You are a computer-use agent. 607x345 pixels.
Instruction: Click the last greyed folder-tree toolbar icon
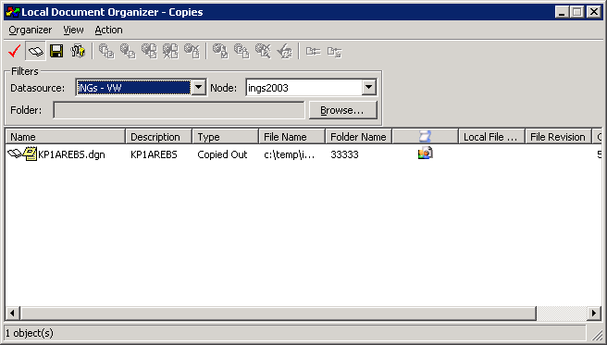pos(334,52)
